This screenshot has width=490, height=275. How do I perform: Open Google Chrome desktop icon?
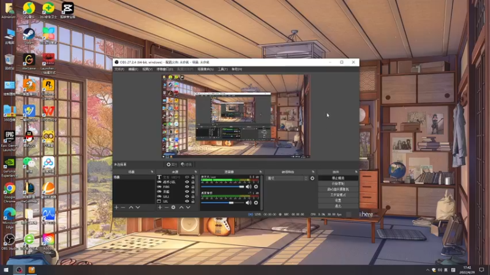(x=10, y=193)
